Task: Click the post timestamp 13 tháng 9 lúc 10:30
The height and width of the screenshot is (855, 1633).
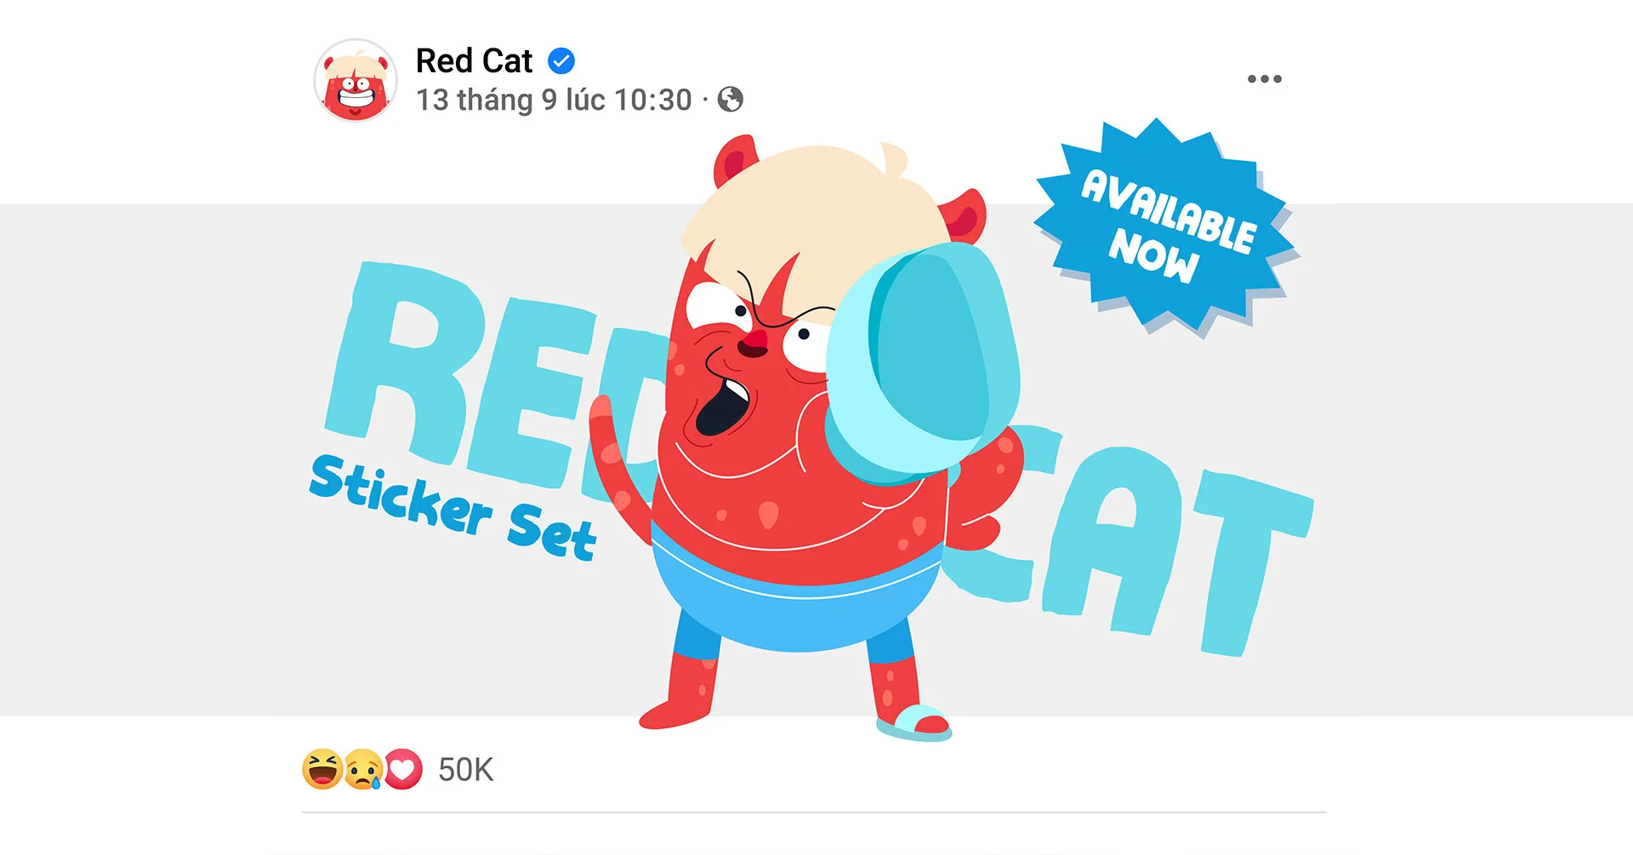Action: tap(554, 100)
